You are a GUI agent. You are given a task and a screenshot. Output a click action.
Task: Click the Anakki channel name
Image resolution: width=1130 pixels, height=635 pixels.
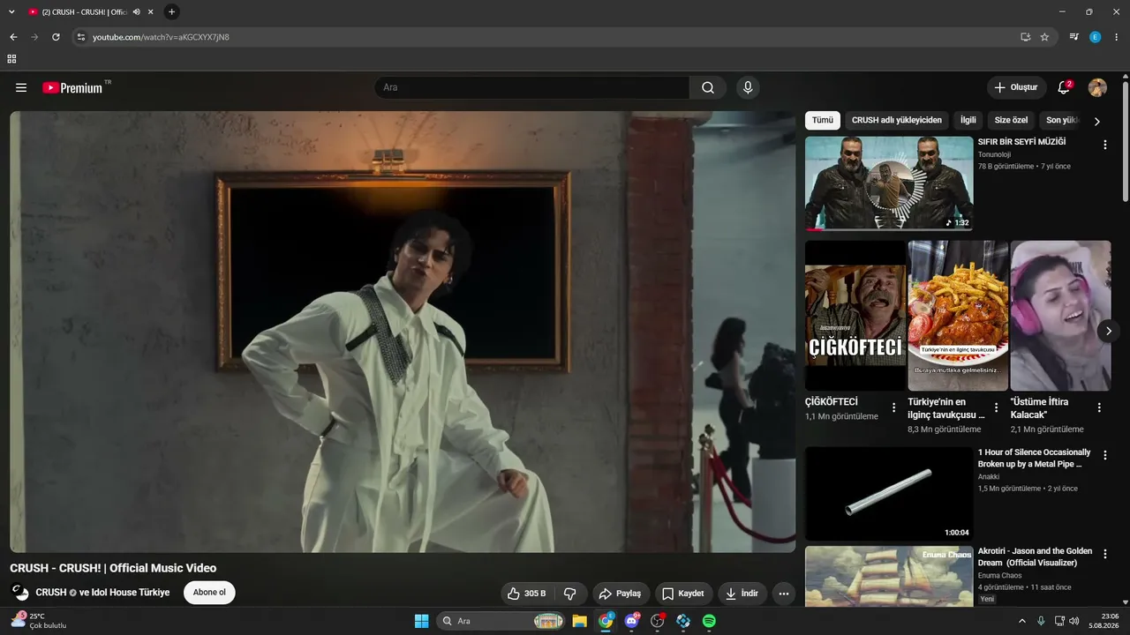(991, 476)
